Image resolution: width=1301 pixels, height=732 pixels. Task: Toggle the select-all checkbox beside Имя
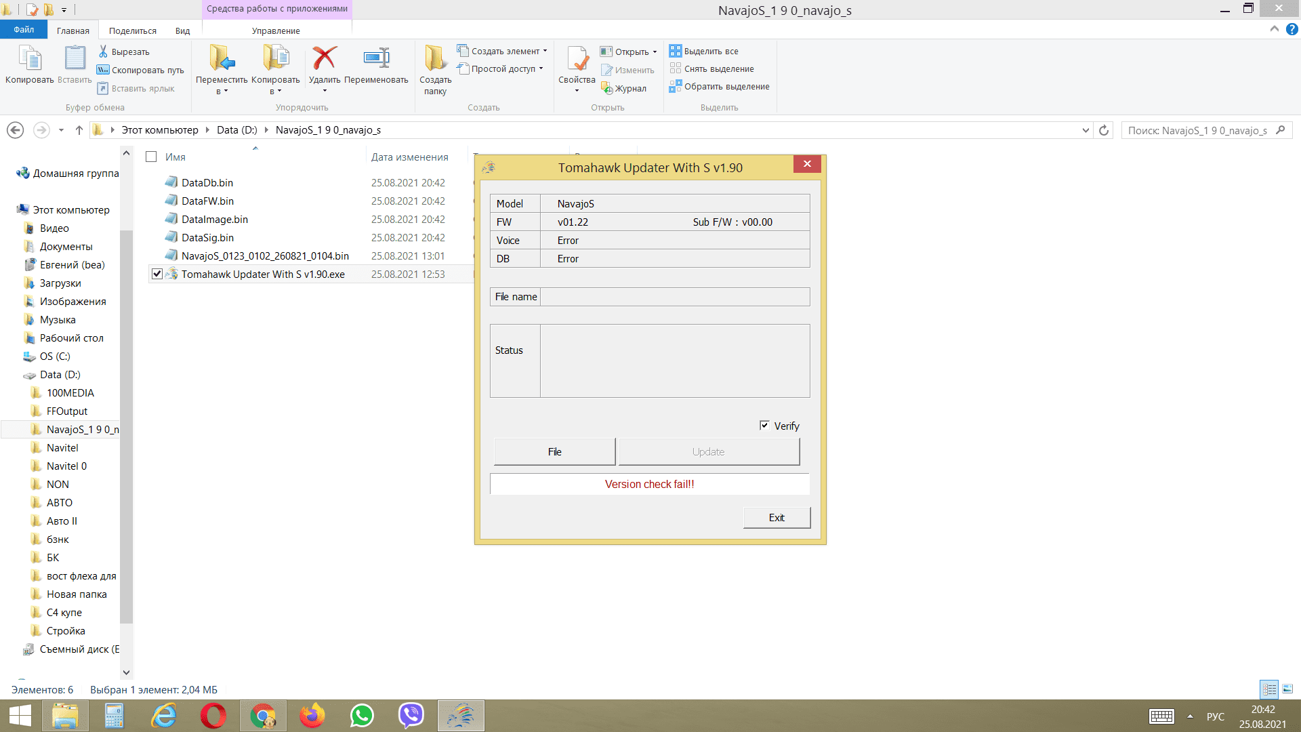pyautogui.click(x=151, y=157)
